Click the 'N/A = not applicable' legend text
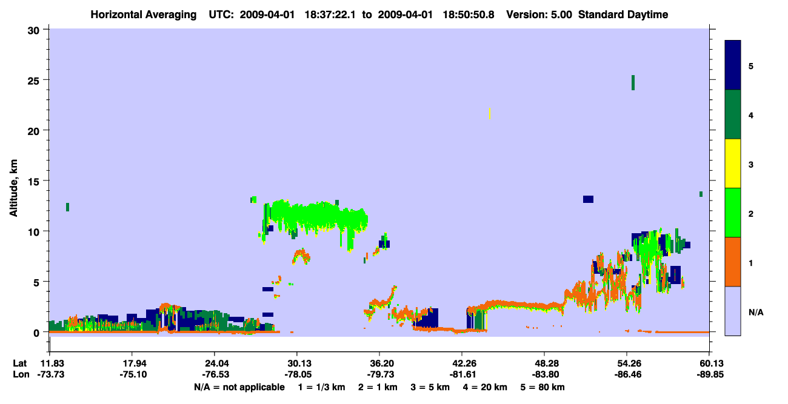 click(x=239, y=387)
